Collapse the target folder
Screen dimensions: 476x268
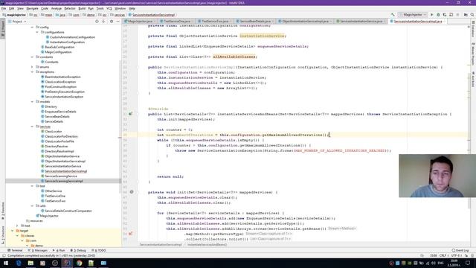coord(13,231)
